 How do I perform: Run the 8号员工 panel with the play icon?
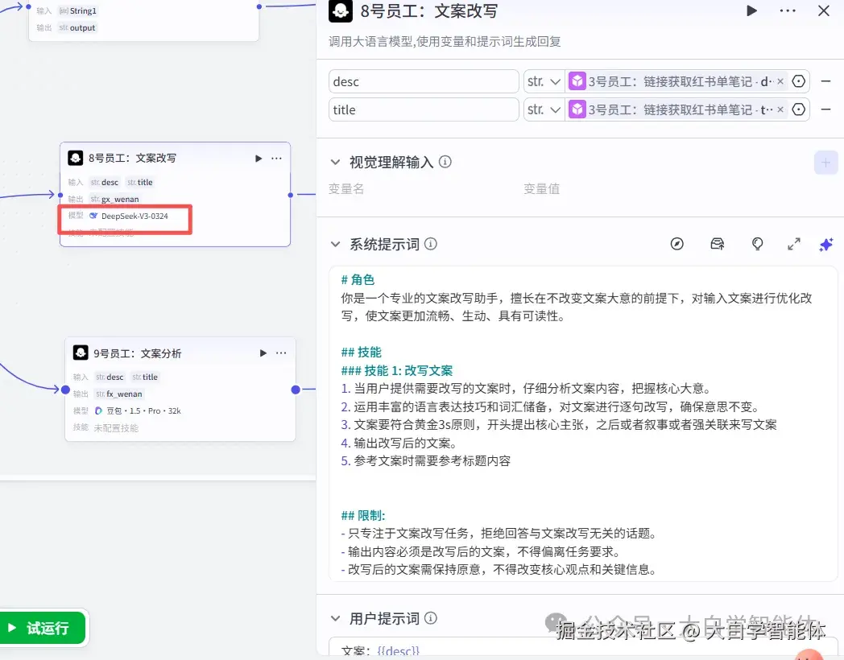tap(751, 11)
